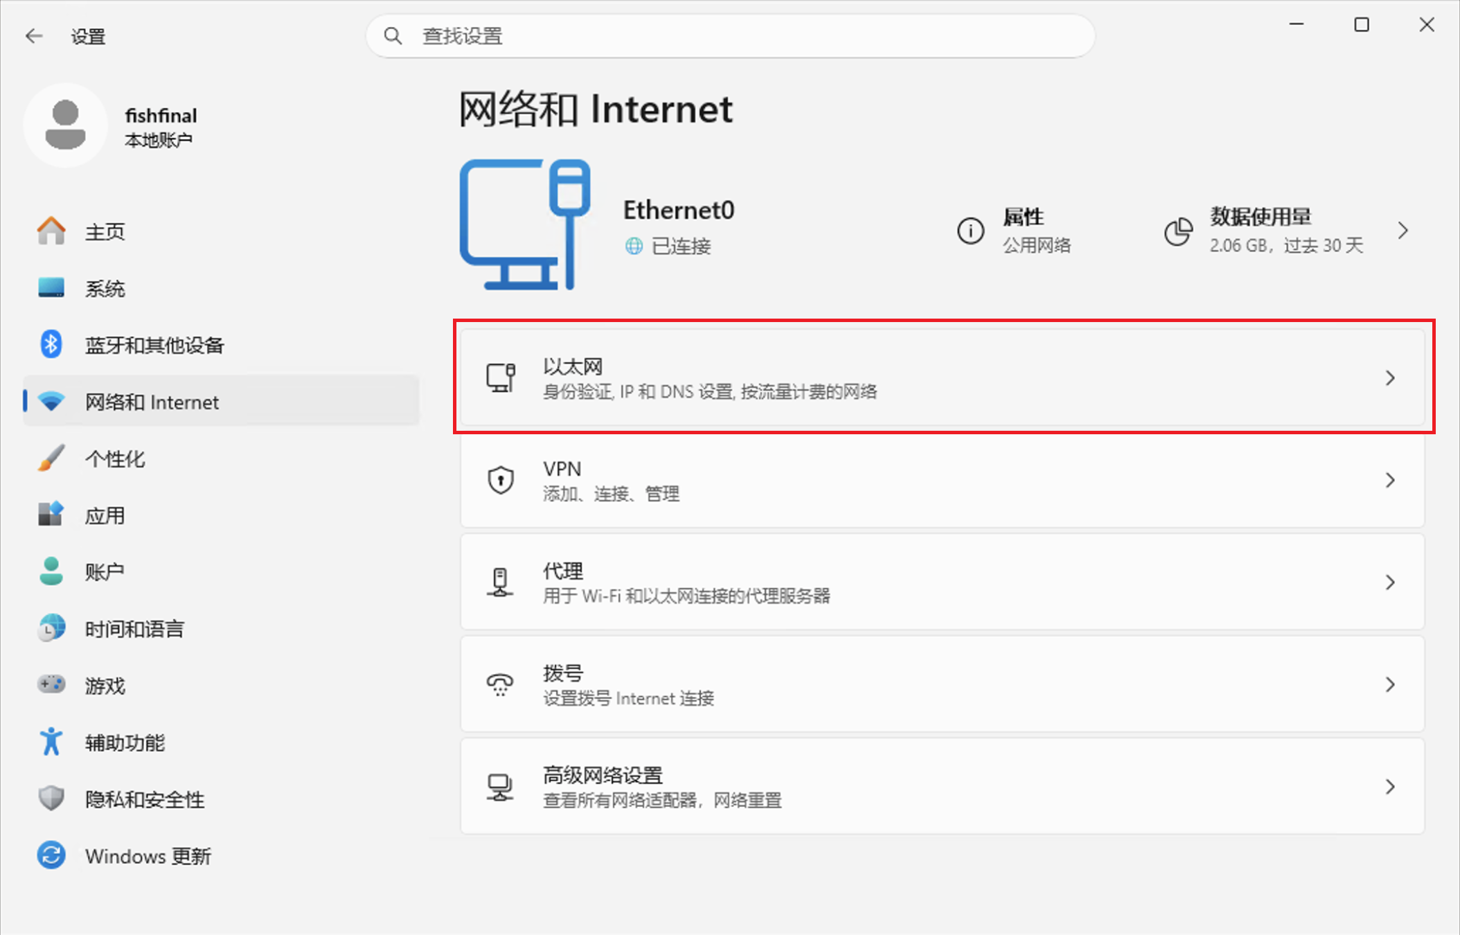Click the 高级网络设置 computer icon
Image resolution: width=1460 pixels, height=935 pixels.
click(x=500, y=787)
